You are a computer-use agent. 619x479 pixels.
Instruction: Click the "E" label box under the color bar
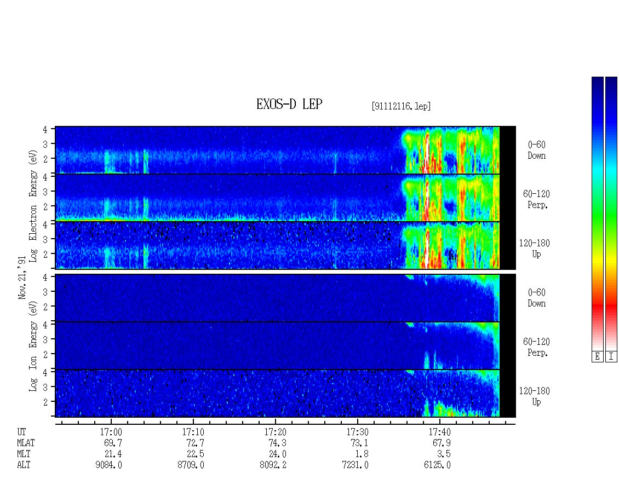pyautogui.click(x=597, y=356)
